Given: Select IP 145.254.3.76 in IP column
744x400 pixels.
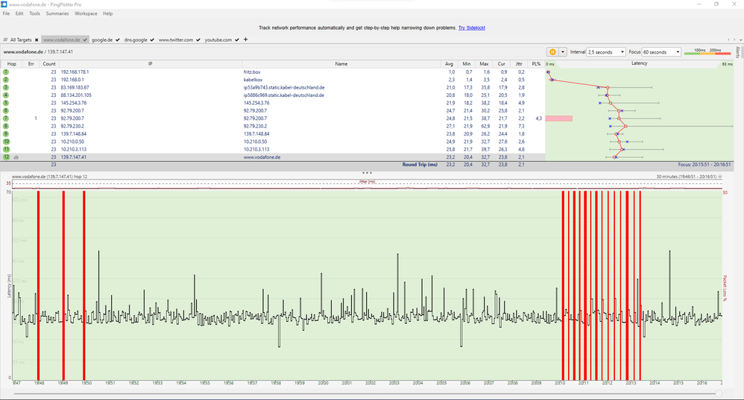Looking at the screenshot, I should [x=74, y=103].
